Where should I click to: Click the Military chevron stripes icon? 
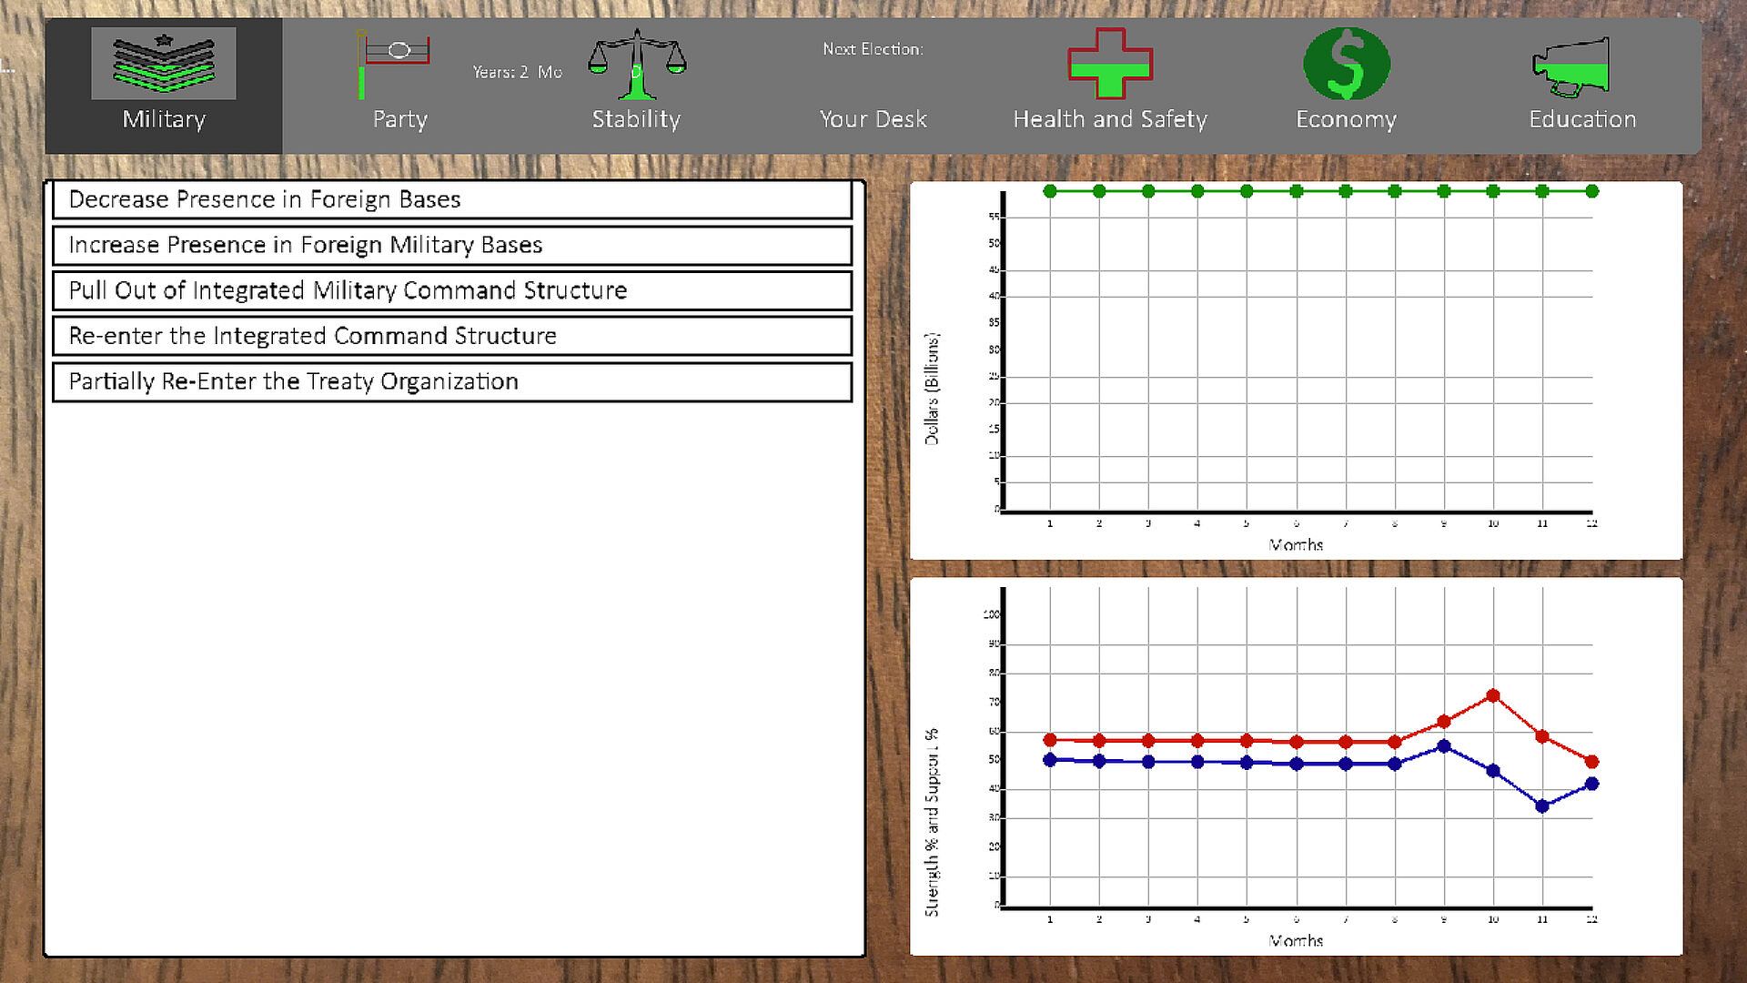coord(164,64)
